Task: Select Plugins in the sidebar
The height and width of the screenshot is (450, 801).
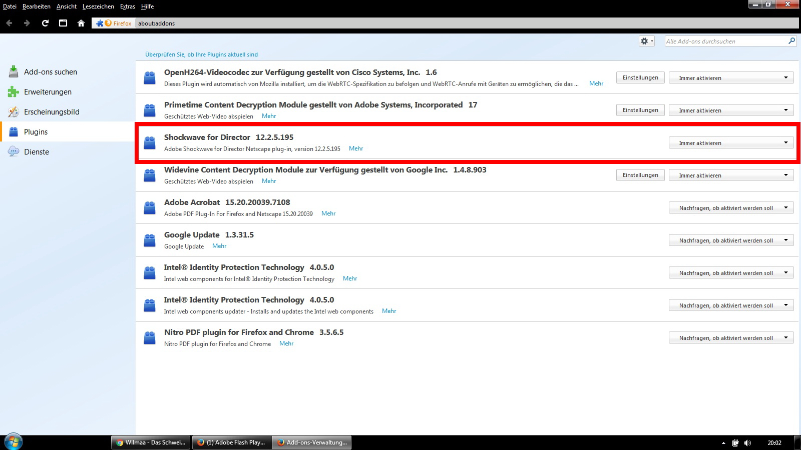Action: 67,131
